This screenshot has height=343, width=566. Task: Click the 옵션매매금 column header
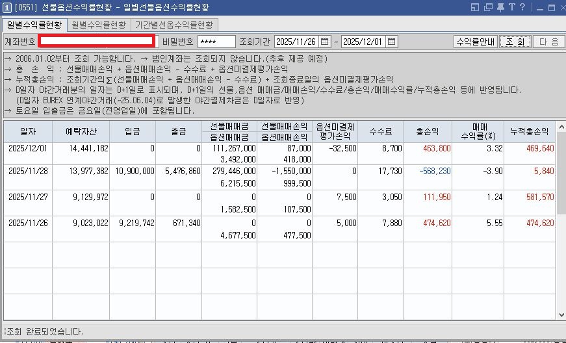click(229, 137)
